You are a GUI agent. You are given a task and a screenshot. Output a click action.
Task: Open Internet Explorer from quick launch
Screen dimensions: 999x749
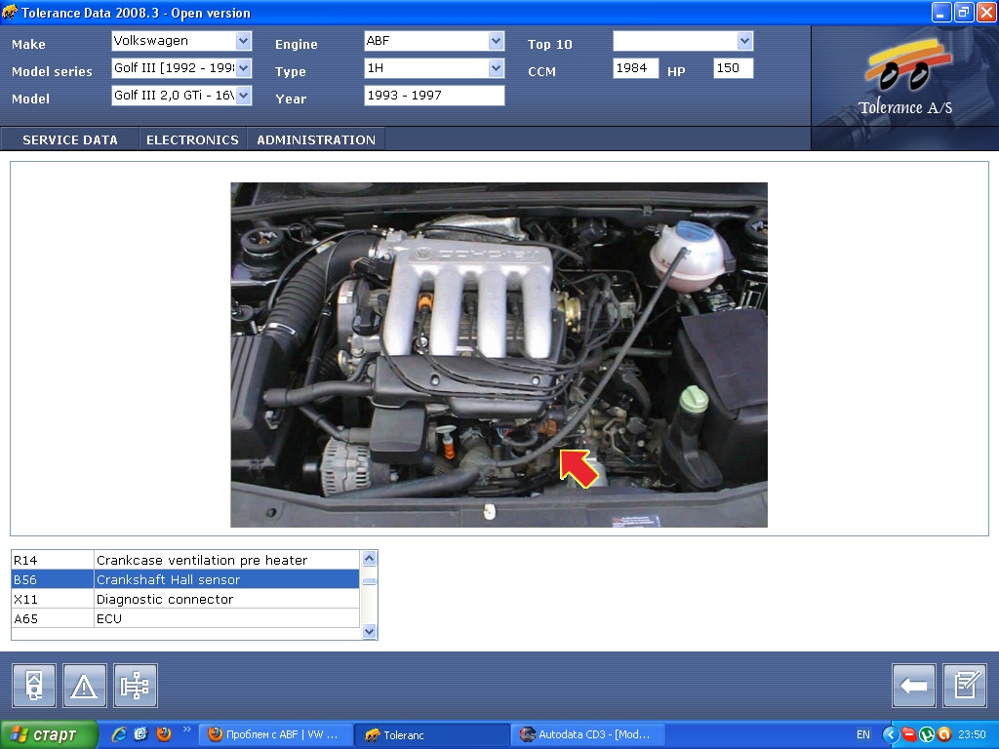(120, 734)
